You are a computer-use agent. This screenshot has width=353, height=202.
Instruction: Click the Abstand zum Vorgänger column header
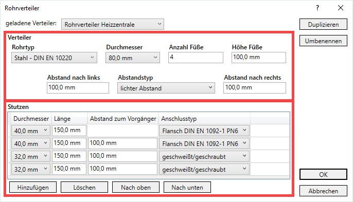(123, 119)
